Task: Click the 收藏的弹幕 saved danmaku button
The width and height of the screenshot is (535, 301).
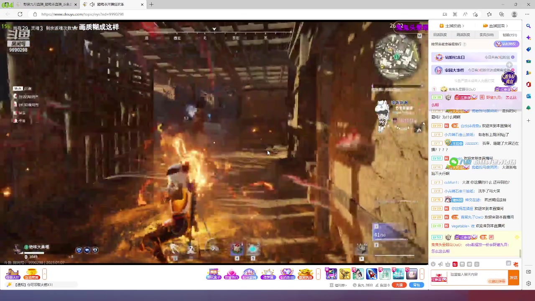Action: pos(497,281)
